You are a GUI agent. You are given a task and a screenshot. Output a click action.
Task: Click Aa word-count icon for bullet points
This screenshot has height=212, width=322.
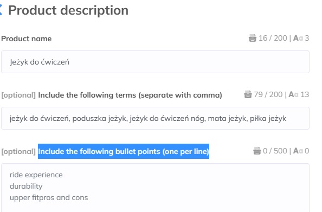(x=298, y=151)
